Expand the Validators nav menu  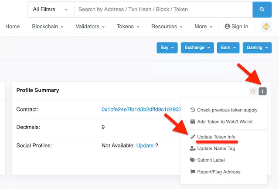[x=90, y=27]
